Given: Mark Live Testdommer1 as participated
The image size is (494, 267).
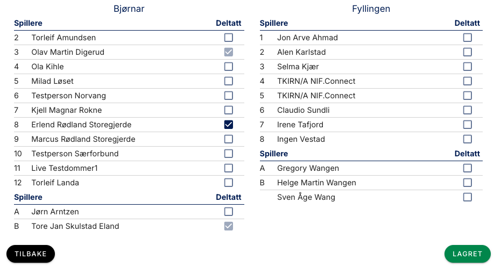Looking at the screenshot, I should point(229,168).
